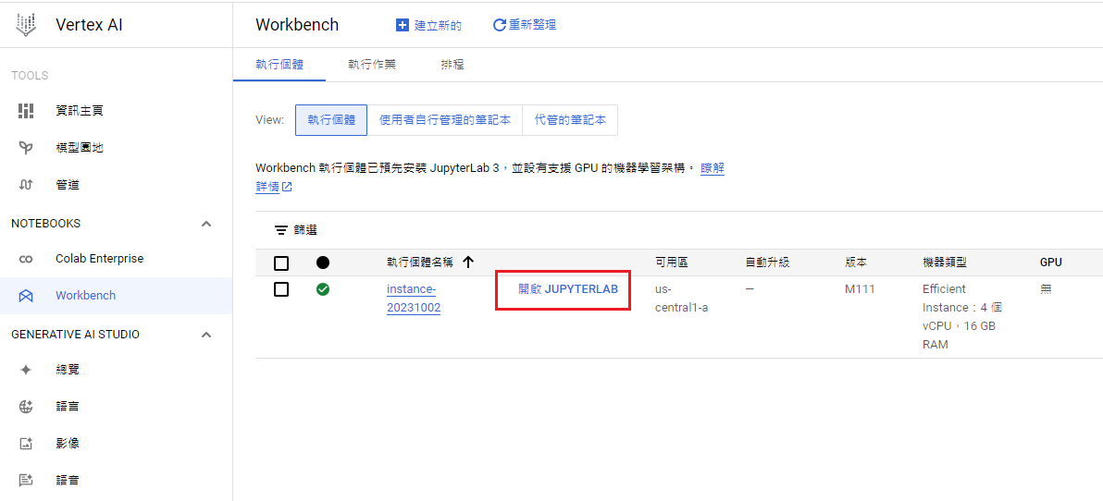The height and width of the screenshot is (501, 1103).
Task: Switch to the 排程 tab
Action: (x=452, y=65)
